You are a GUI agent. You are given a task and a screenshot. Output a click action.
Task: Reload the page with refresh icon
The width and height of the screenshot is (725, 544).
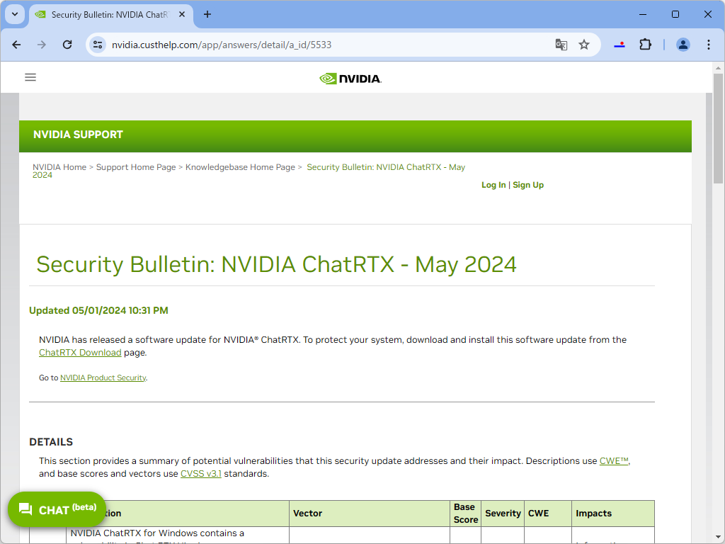click(x=67, y=45)
